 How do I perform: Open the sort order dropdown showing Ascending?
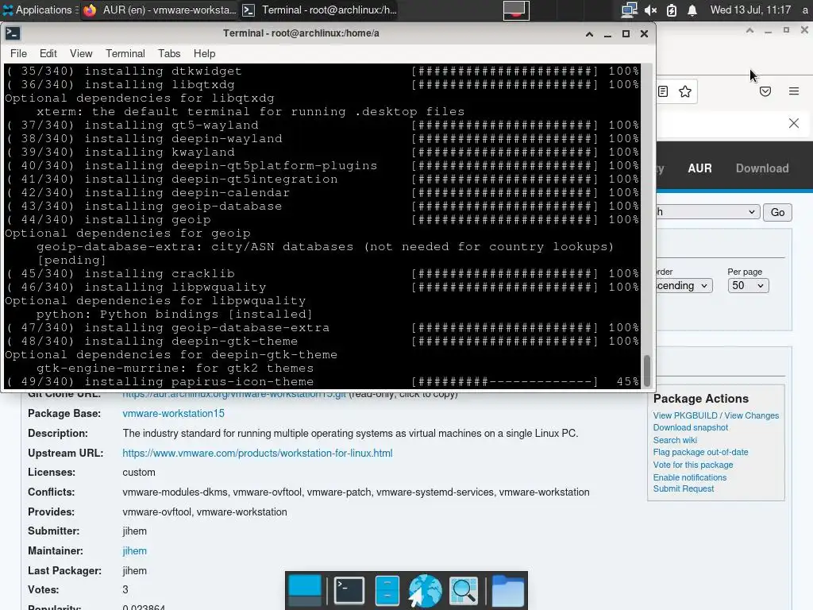click(684, 285)
